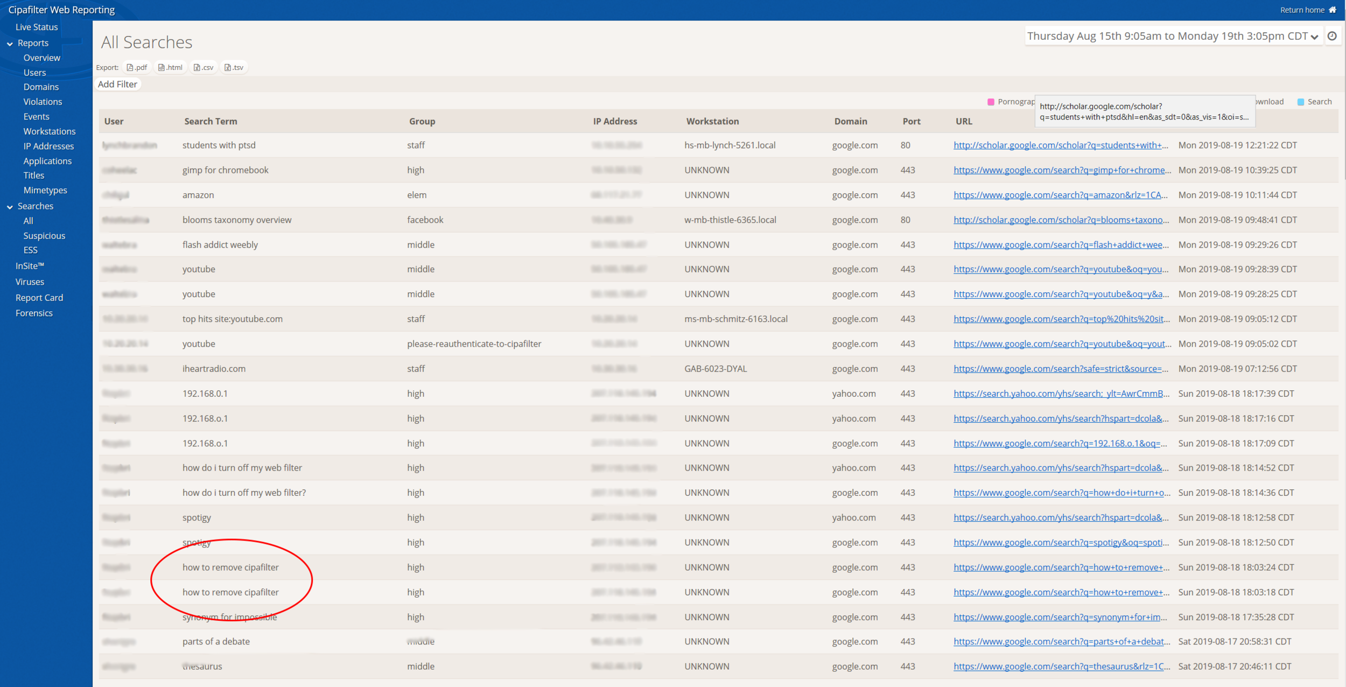Open the Overview report
This screenshot has height=687, width=1346.
[42, 58]
